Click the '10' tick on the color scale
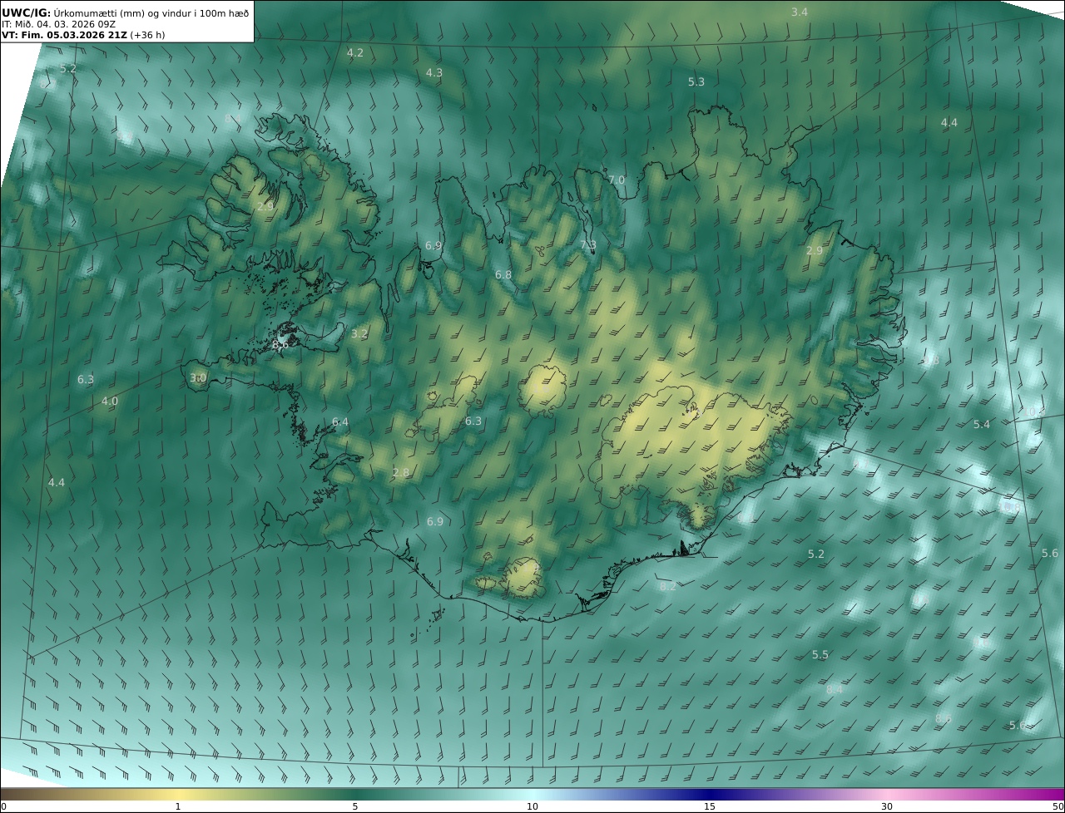This screenshot has width=1065, height=813. (x=532, y=806)
